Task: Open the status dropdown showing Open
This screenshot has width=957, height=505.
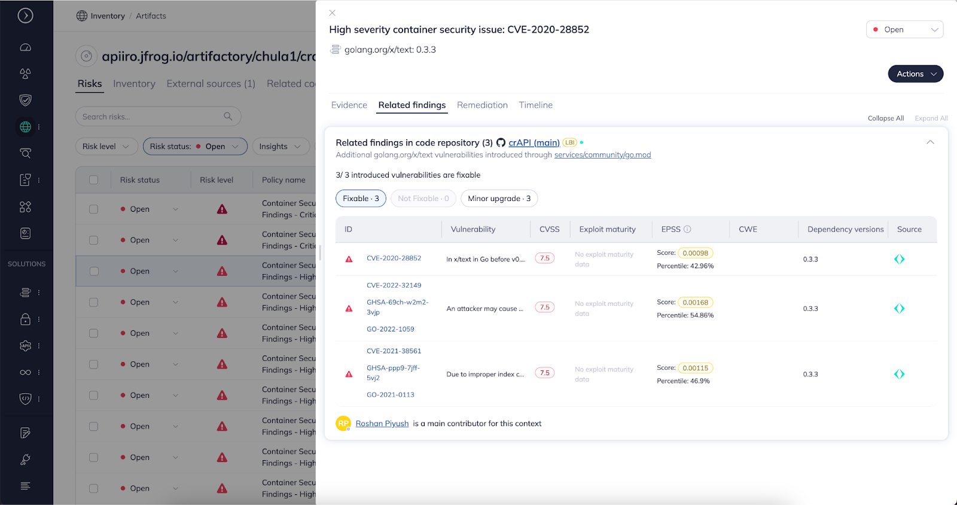Action: (x=904, y=29)
